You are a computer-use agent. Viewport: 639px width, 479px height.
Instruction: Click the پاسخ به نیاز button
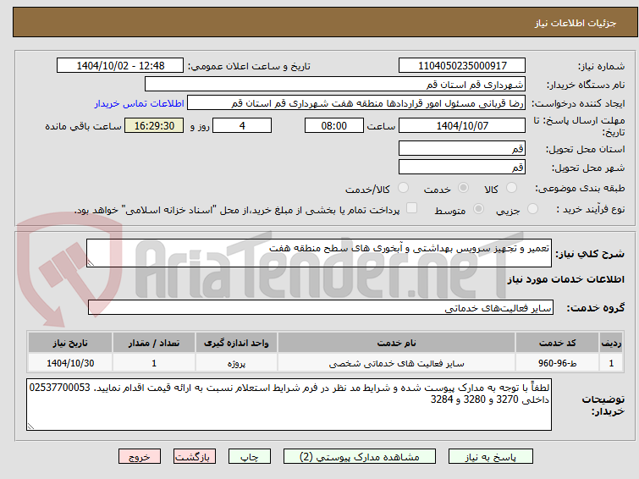click(x=491, y=457)
